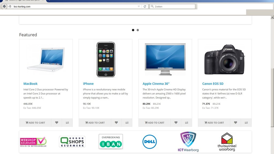
Task: Focus the Zoeken search field
Action: [172, 6]
